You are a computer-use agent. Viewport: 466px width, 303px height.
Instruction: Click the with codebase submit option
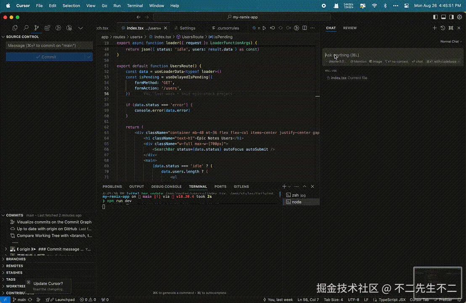[441, 62]
